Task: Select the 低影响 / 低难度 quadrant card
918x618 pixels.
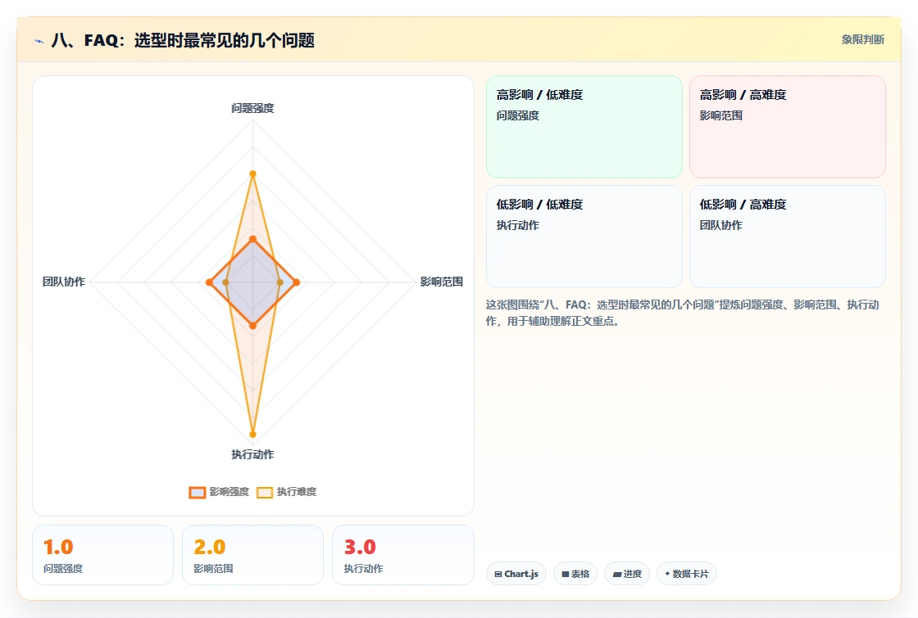Action: click(x=584, y=237)
